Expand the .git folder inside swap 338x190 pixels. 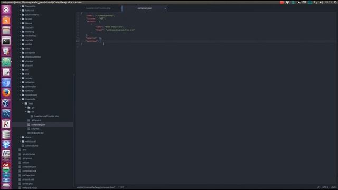[26, 108]
